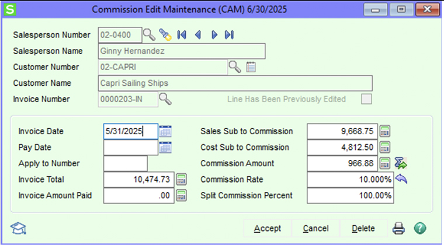Recalculate the commission amount with the sigma icon
The width and height of the screenshot is (444, 245).
401,163
